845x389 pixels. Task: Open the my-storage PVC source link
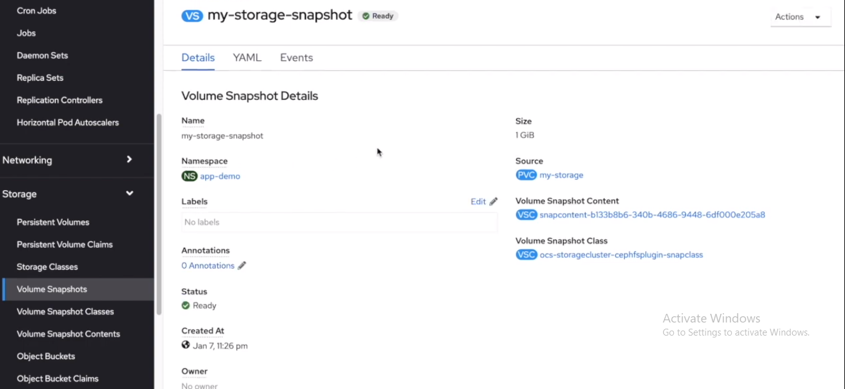point(561,175)
